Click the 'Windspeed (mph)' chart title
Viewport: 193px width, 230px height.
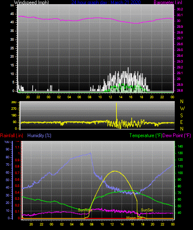click(31, 2)
